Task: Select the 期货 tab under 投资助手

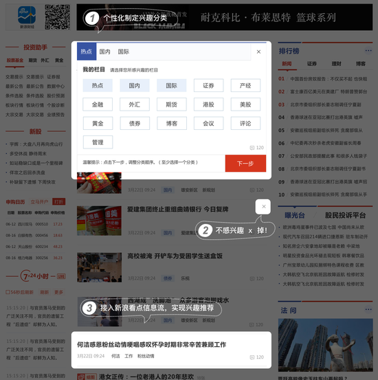Action: (32, 60)
